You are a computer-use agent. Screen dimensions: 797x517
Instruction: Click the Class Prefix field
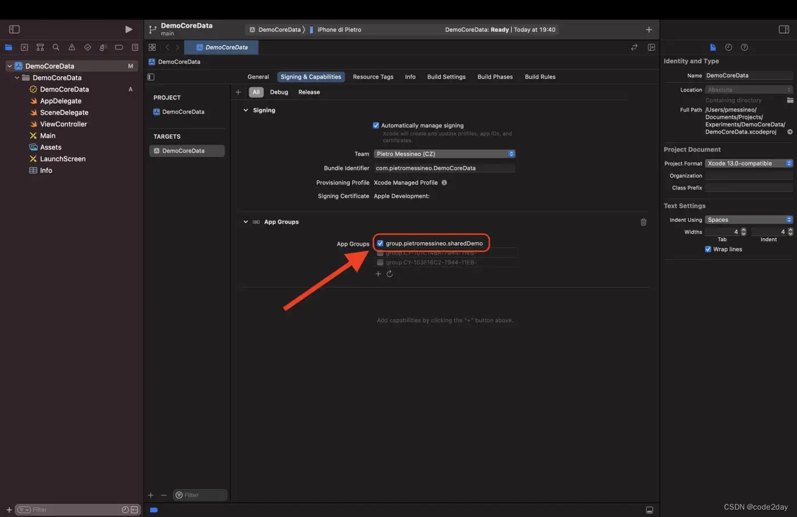pos(749,188)
